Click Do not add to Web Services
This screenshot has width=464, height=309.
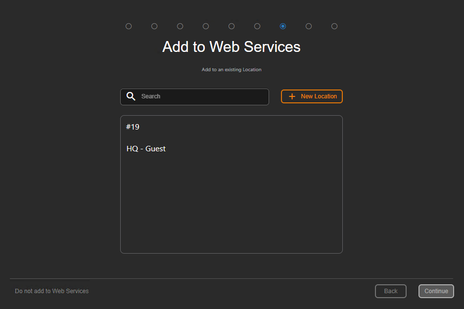52,291
